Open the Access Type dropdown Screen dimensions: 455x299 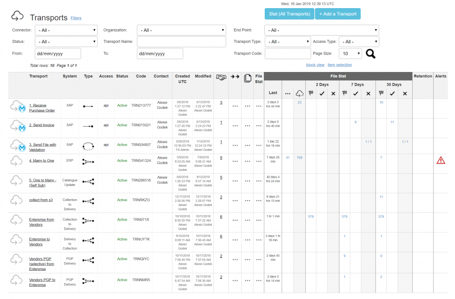[x=359, y=42]
